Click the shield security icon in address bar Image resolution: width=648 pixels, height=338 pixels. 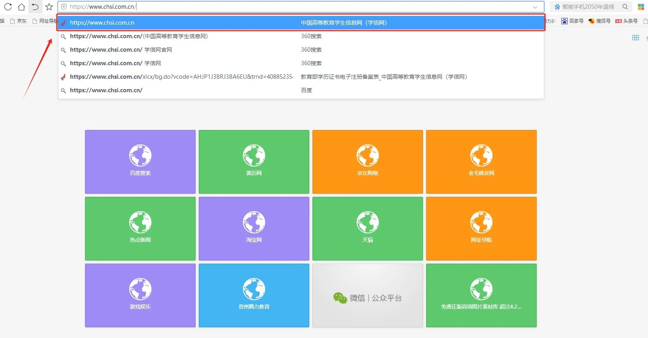(x=64, y=7)
